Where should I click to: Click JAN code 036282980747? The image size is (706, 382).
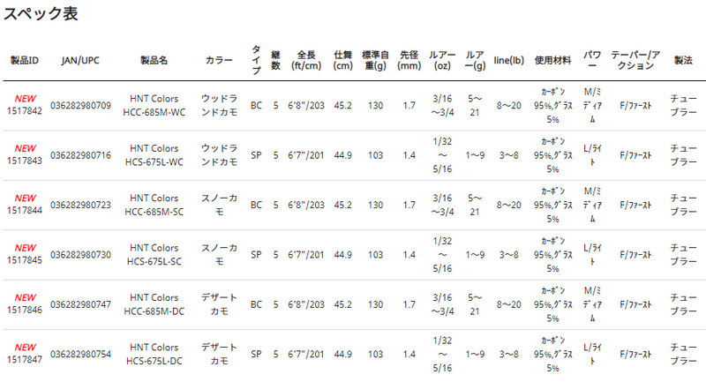(x=80, y=304)
